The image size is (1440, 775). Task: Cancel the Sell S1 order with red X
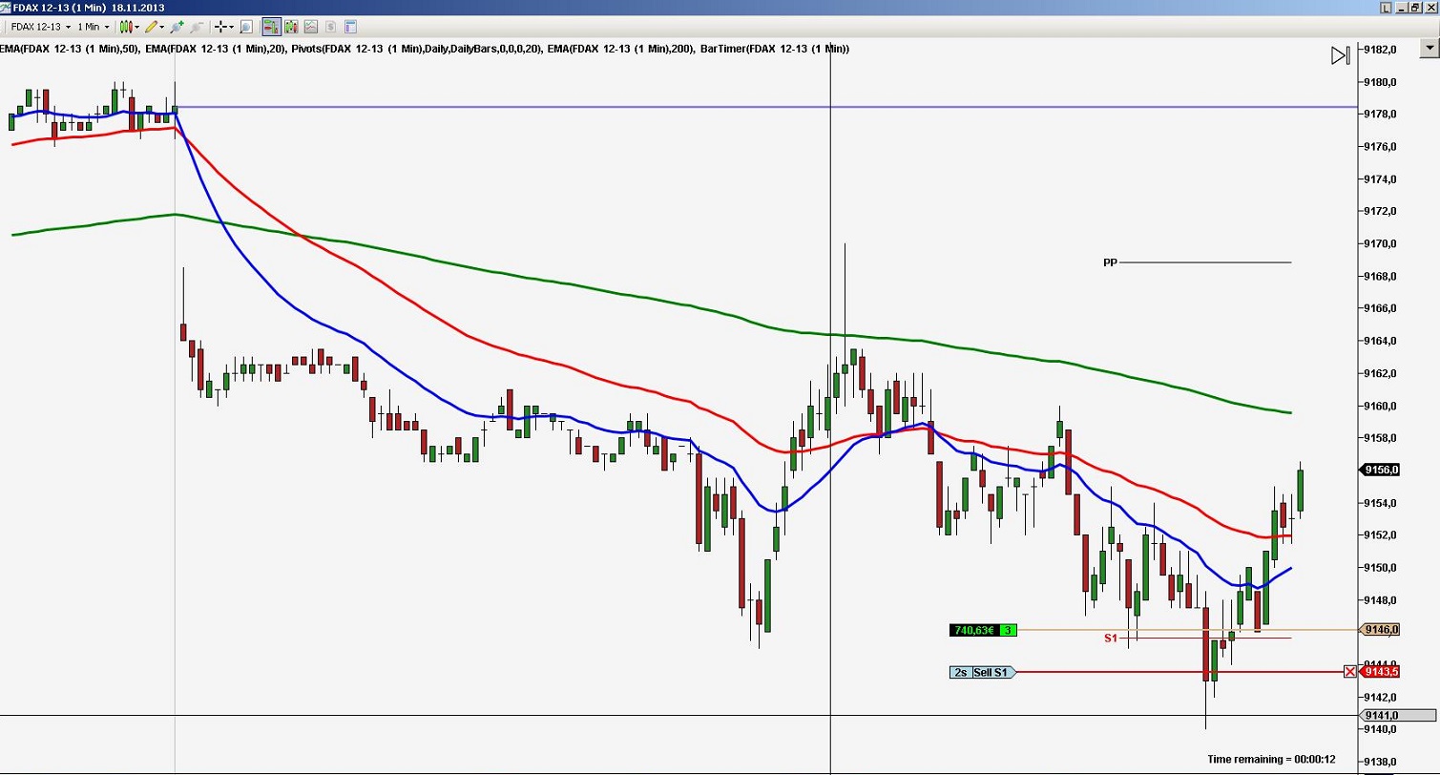click(x=1349, y=671)
